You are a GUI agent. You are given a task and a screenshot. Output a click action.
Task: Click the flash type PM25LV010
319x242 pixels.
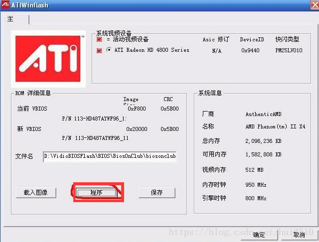289,50
